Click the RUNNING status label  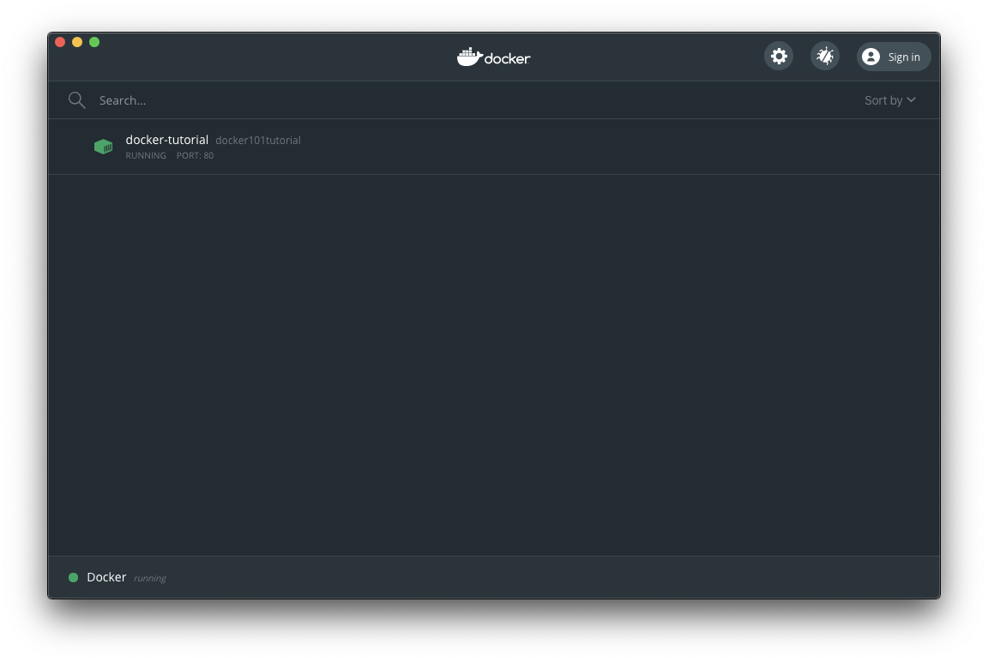[x=145, y=155]
